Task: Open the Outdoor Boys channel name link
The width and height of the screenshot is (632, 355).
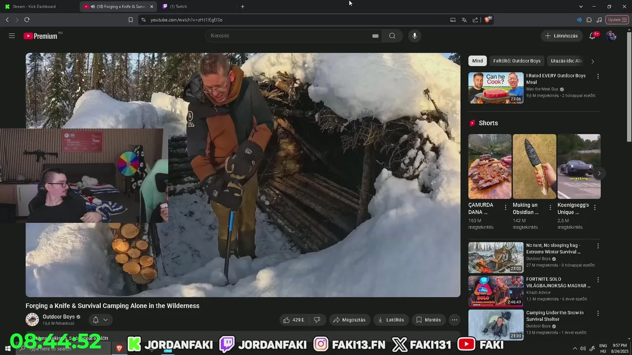Action: tap(59, 317)
